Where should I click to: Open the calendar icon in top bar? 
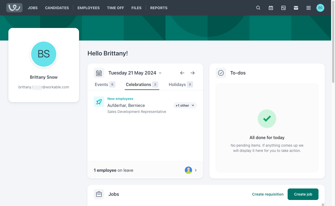click(271, 8)
